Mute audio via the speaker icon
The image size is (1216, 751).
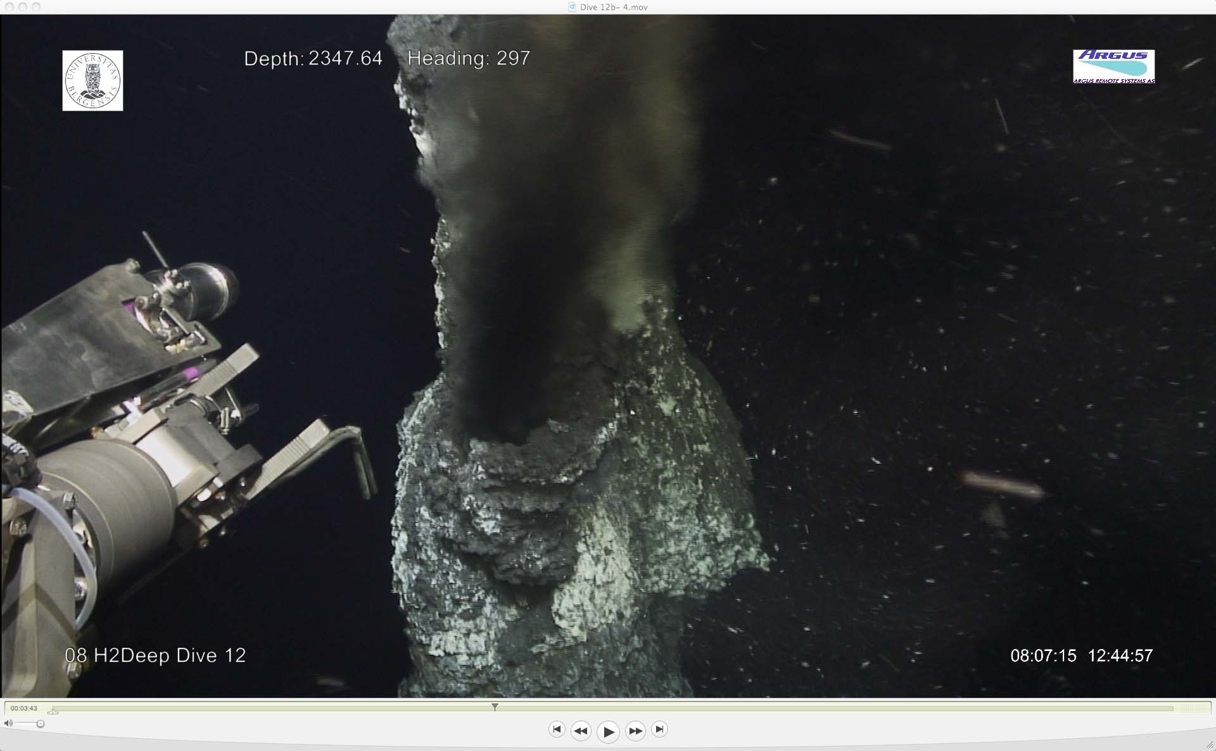pyautogui.click(x=8, y=723)
